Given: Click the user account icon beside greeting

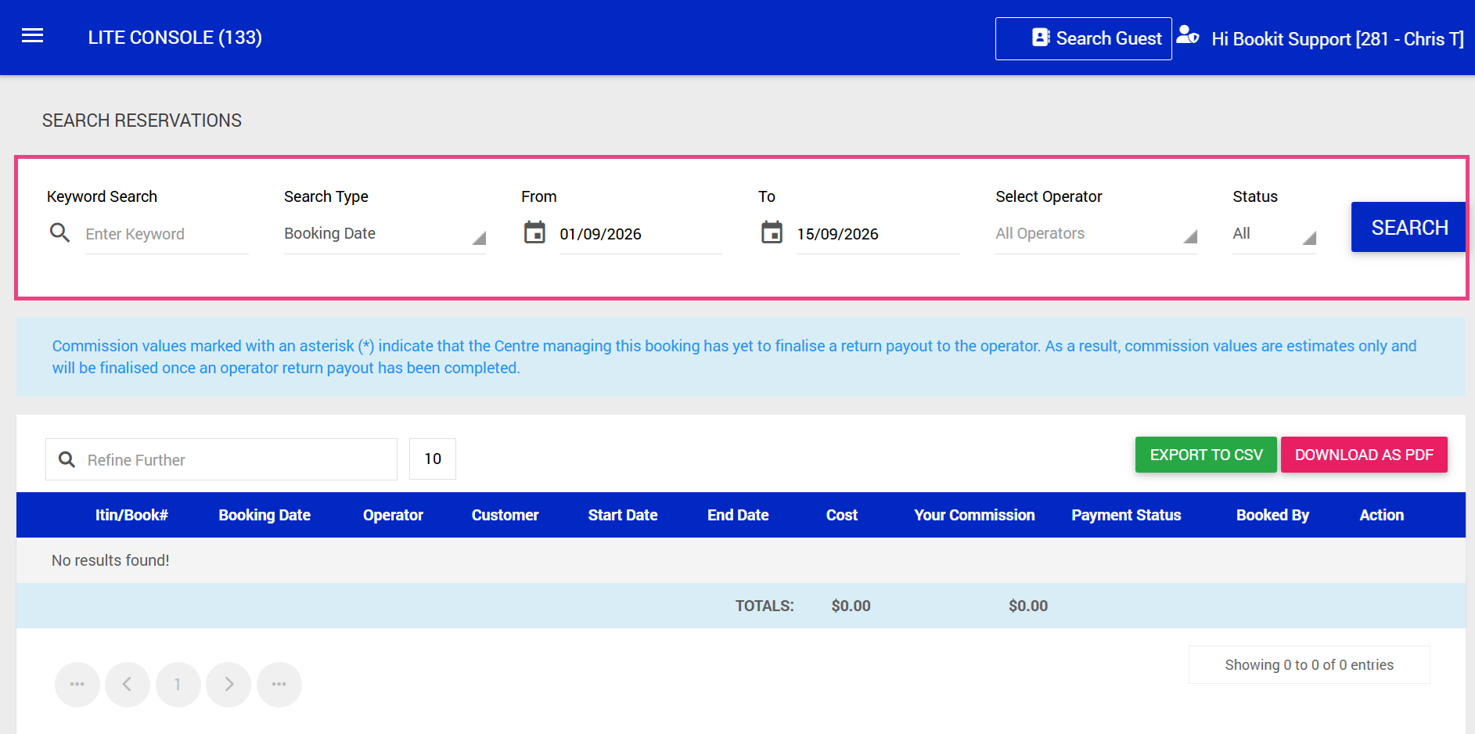Looking at the screenshot, I should [1187, 35].
